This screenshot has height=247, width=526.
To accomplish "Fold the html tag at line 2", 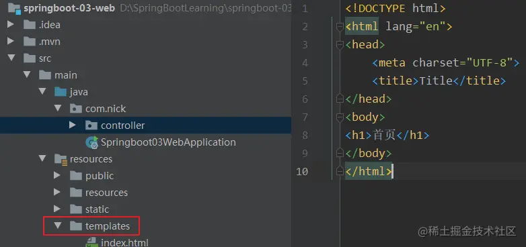I will pyautogui.click(x=340, y=26).
